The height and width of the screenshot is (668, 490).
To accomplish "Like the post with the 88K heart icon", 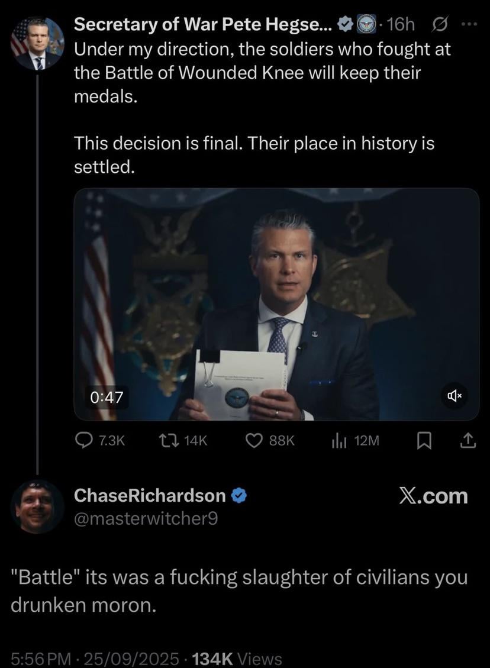I will point(254,441).
